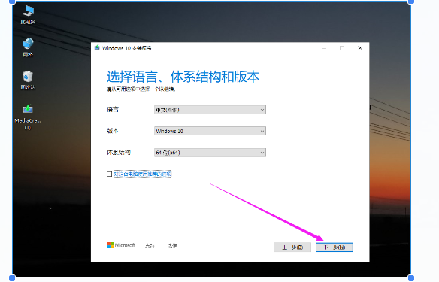Click the blue setup page heading
This screenshot has height=282, width=439.
click(183, 77)
